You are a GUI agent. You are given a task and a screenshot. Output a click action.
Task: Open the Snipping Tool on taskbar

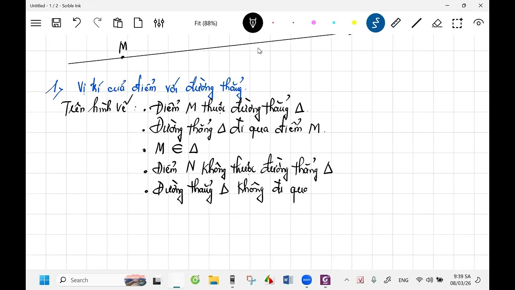click(x=251, y=280)
